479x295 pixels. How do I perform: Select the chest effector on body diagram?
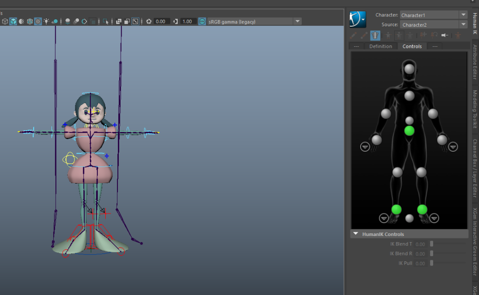click(409, 96)
